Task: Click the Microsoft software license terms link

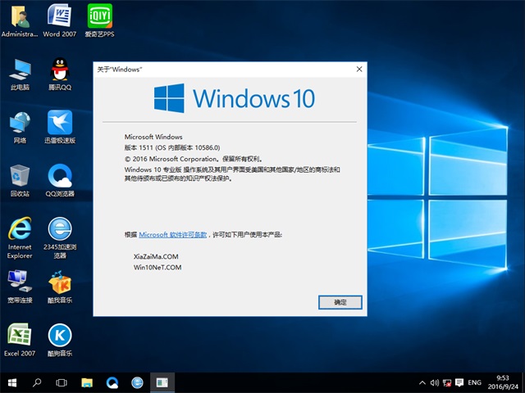Action: point(174,234)
